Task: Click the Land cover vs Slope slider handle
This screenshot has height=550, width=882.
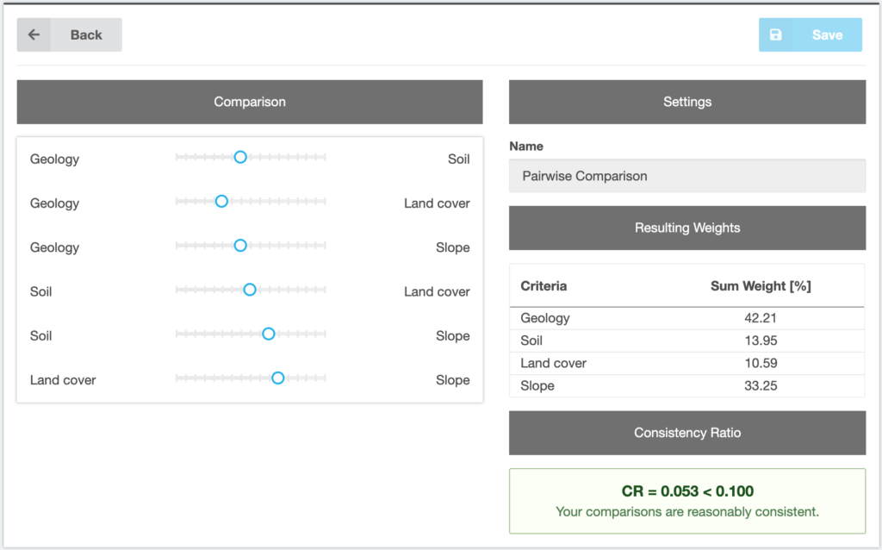Action: [x=278, y=378]
